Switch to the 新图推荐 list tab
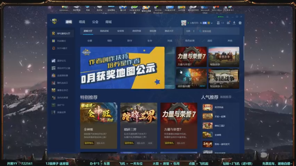The height and width of the screenshot is (166, 296). tap(226, 97)
